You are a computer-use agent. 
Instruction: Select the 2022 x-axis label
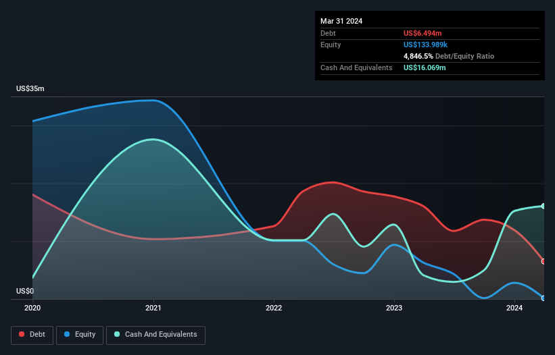tap(274, 308)
